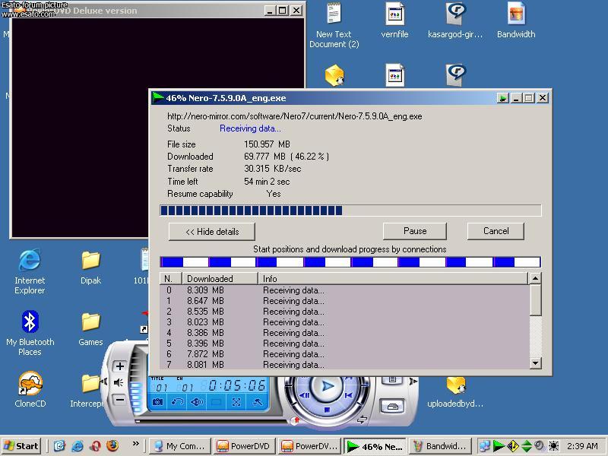Collapse PowerDVD left side panel arrow
The height and width of the screenshot is (456, 608).
[104, 382]
